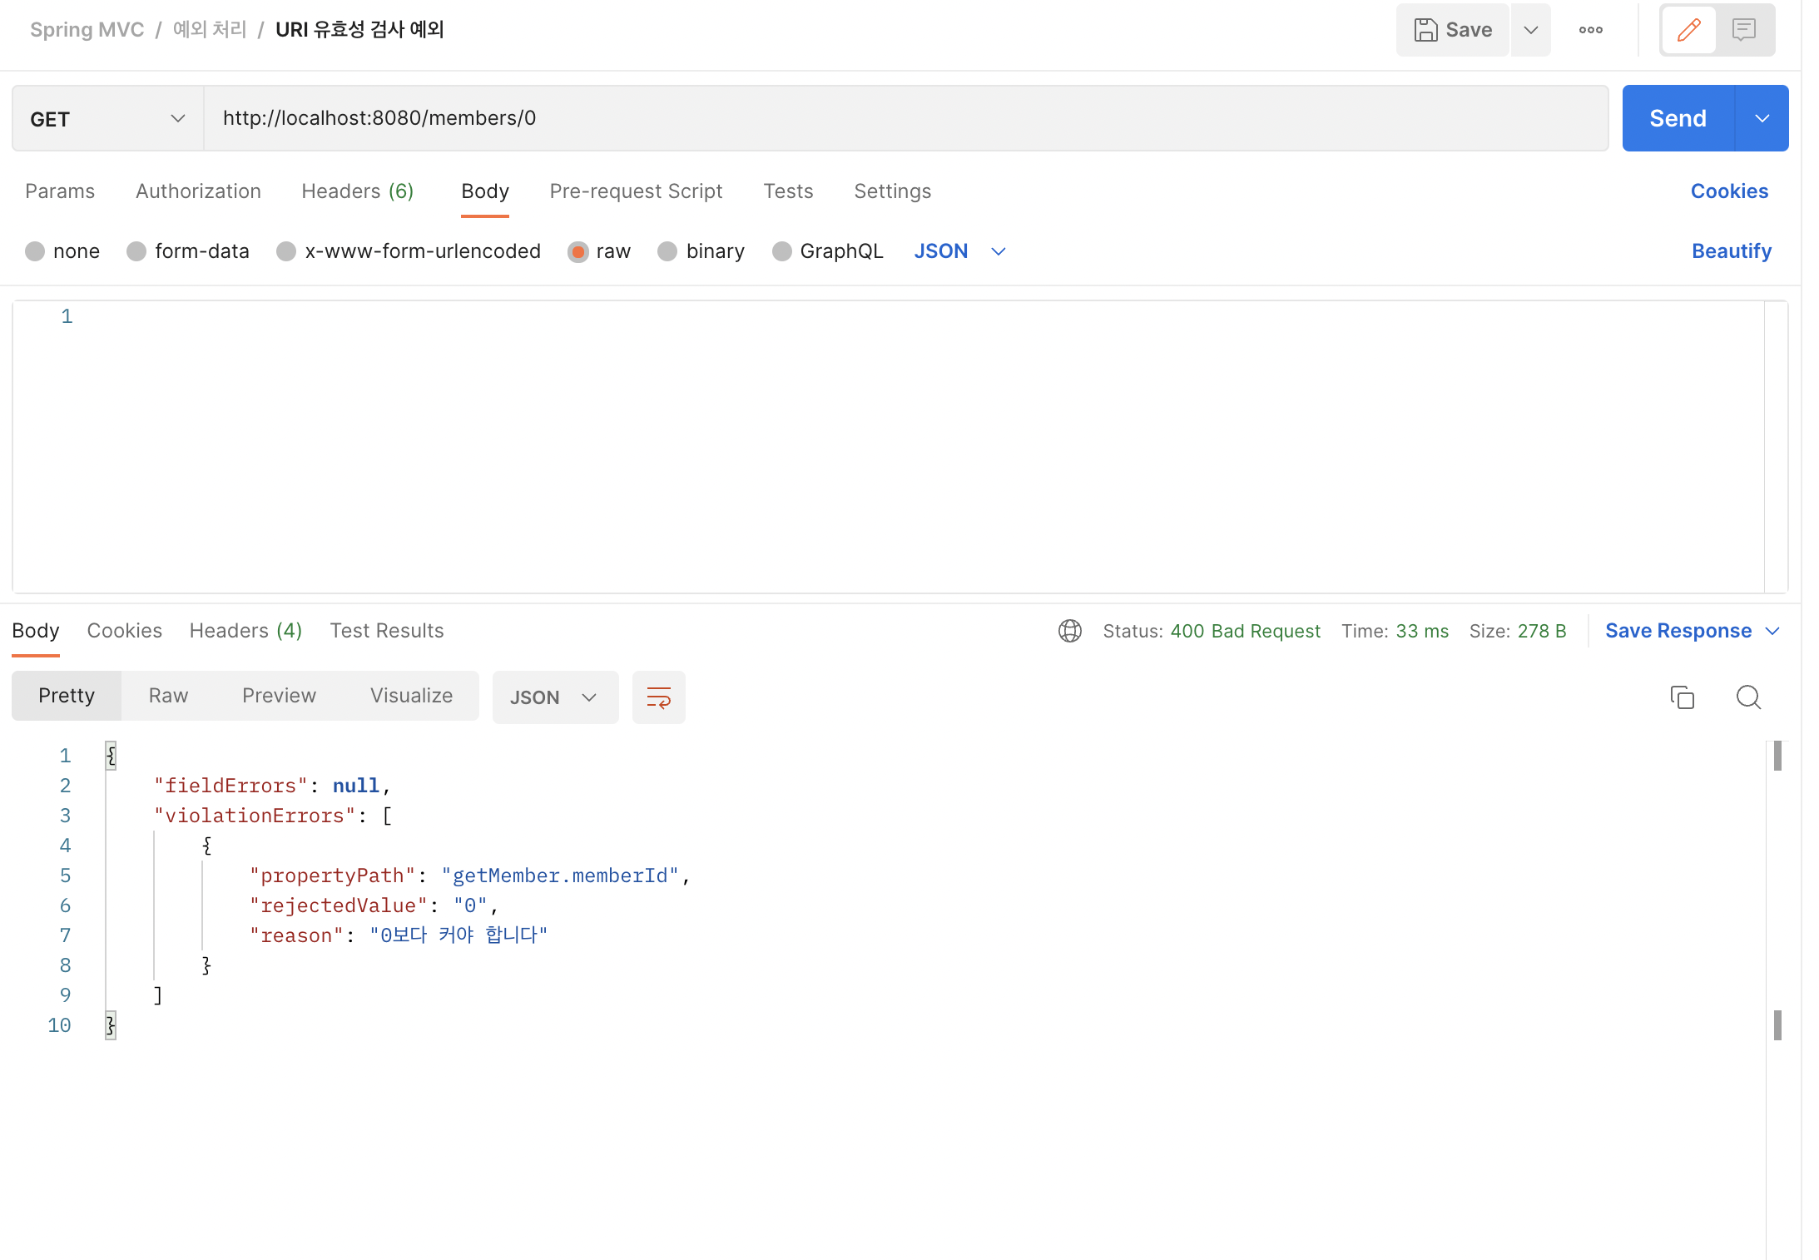Select the none body type radio
The width and height of the screenshot is (1819, 1260).
35,251
